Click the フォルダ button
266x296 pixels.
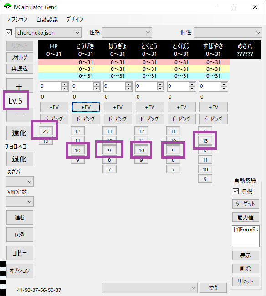click(20, 57)
